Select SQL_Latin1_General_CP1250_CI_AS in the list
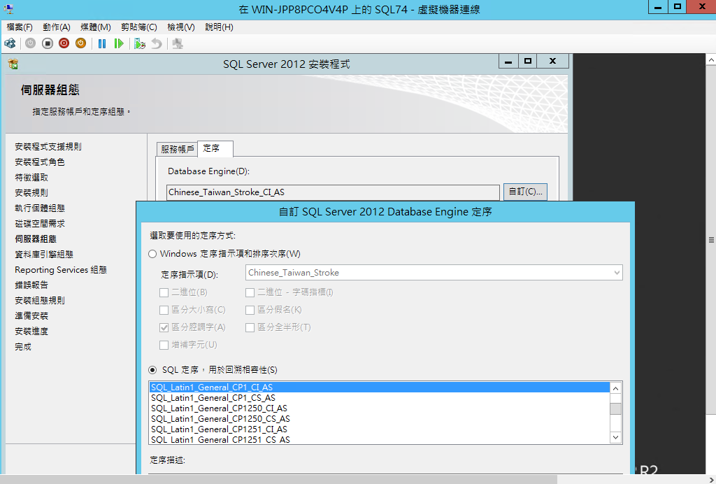The height and width of the screenshot is (484, 716). [x=380, y=408]
